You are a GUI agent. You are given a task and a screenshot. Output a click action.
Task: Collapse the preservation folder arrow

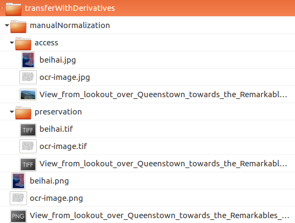[x=12, y=112]
